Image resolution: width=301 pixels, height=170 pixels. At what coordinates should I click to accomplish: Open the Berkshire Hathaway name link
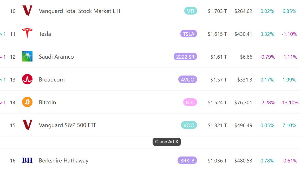click(x=64, y=160)
